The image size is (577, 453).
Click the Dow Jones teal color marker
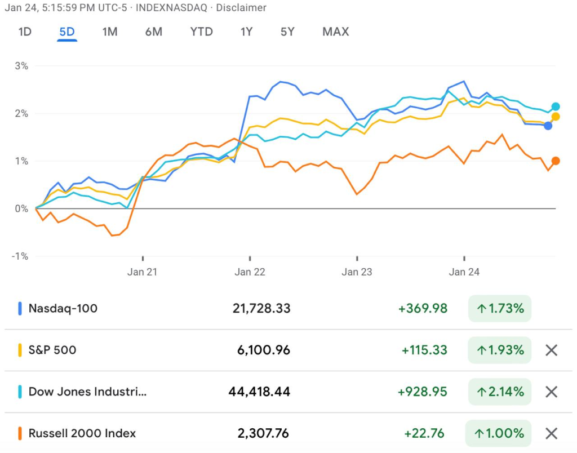20,392
